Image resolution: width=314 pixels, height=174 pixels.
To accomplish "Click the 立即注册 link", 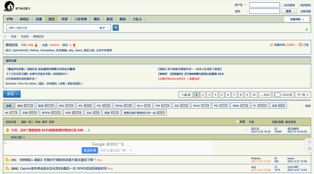I will click(x=305, y=11).
